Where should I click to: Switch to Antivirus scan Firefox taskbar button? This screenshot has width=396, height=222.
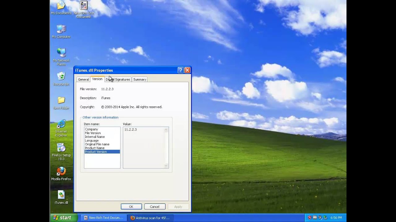(150, 218)
